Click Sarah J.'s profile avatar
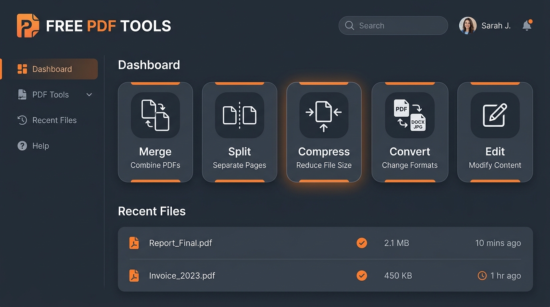This screenshot has width=550, height=307. [468, 26]
